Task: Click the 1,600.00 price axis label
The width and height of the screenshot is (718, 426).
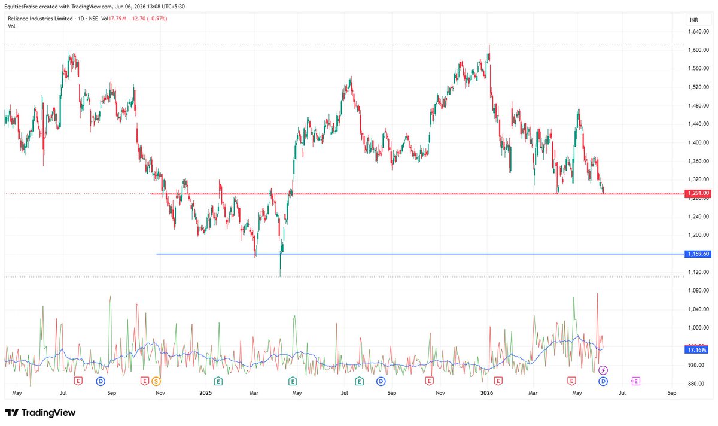Action: click(698, 50)
